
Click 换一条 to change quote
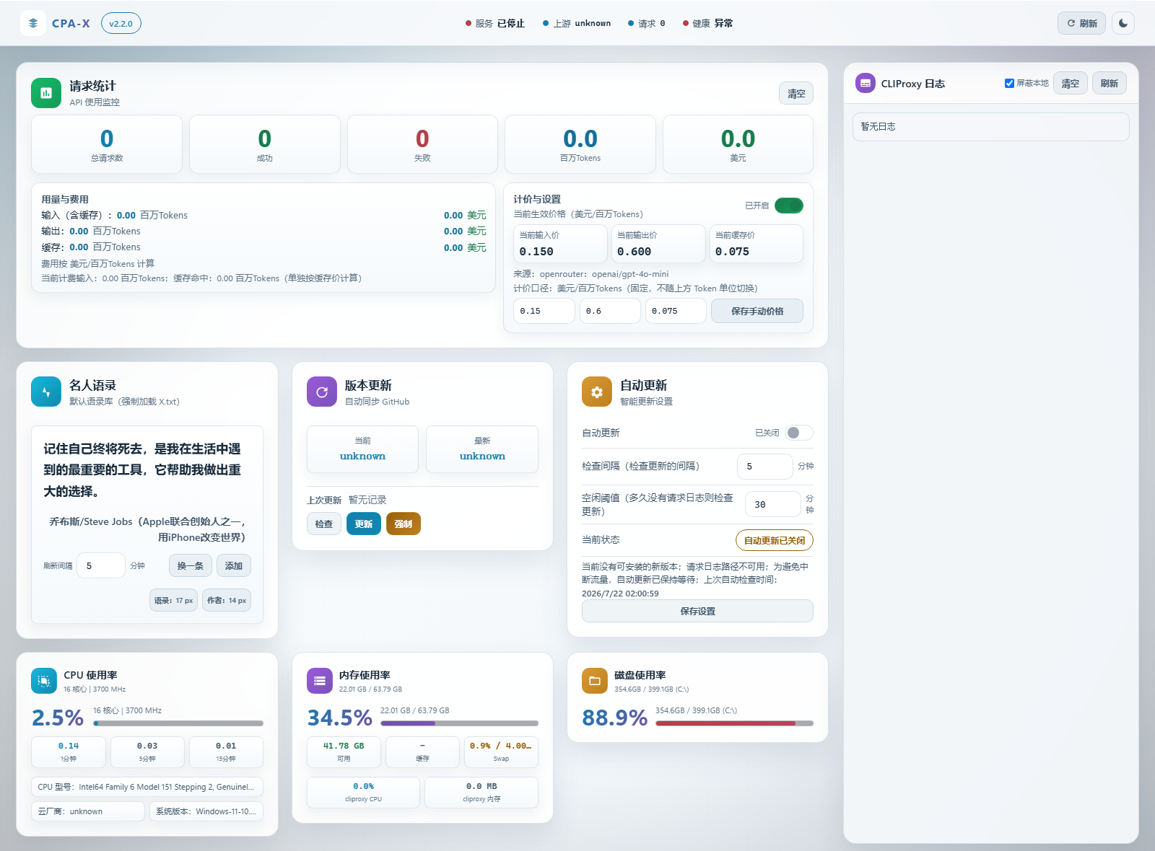coord(191,565)
